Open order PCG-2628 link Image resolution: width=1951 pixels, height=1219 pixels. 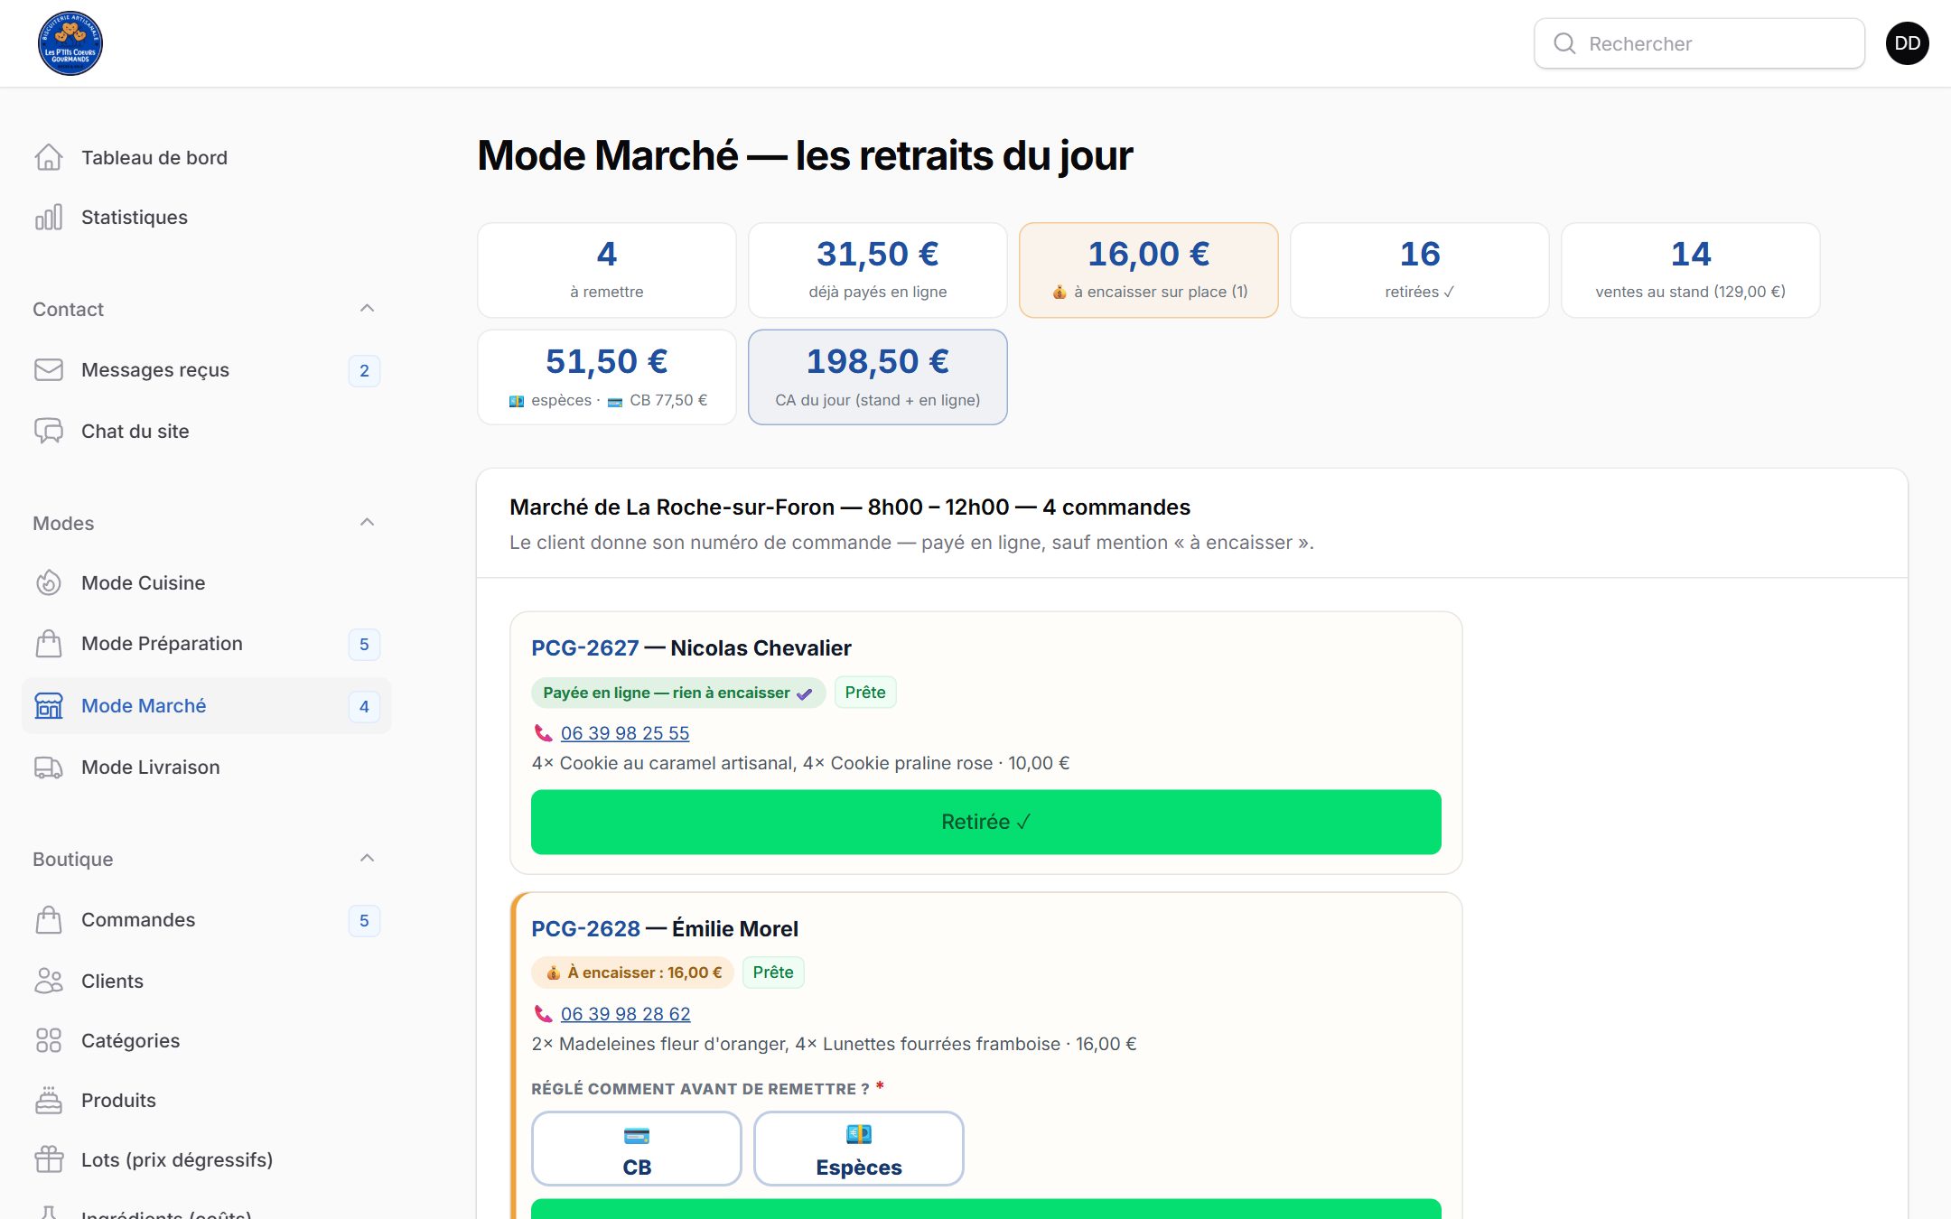point(585,929)
